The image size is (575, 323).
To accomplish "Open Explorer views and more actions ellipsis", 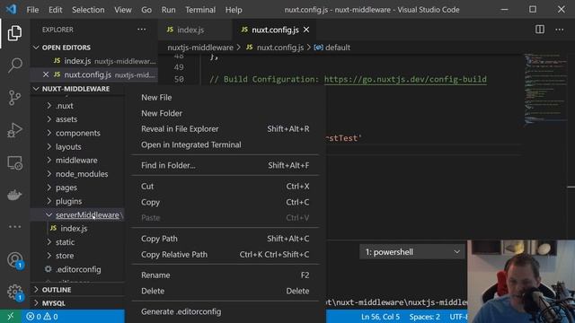I will (x=142, y=30).
